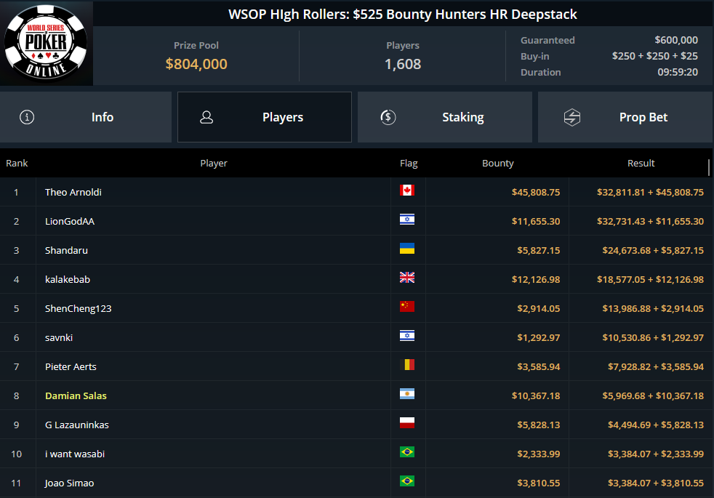Viewport: 714px width, 498px height.
Task: Select highlighted player Damian Salas
Action: 76,396
